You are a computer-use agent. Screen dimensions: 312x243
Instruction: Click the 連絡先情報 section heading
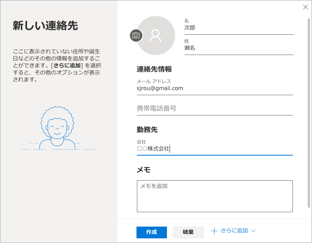pyautogui.click(x=154, y=69)
